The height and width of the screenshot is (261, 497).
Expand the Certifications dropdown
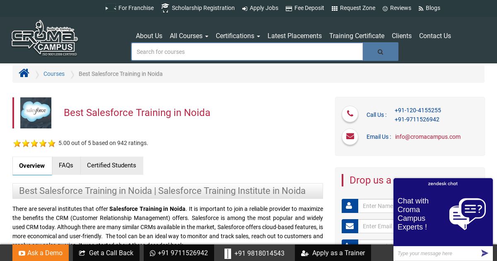click(x=238, y=36)
